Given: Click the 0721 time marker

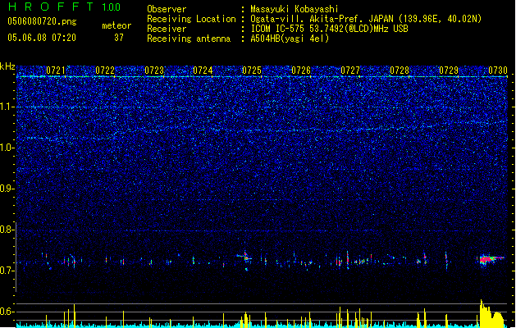Looking at the screenshot, I should [56, 71].
